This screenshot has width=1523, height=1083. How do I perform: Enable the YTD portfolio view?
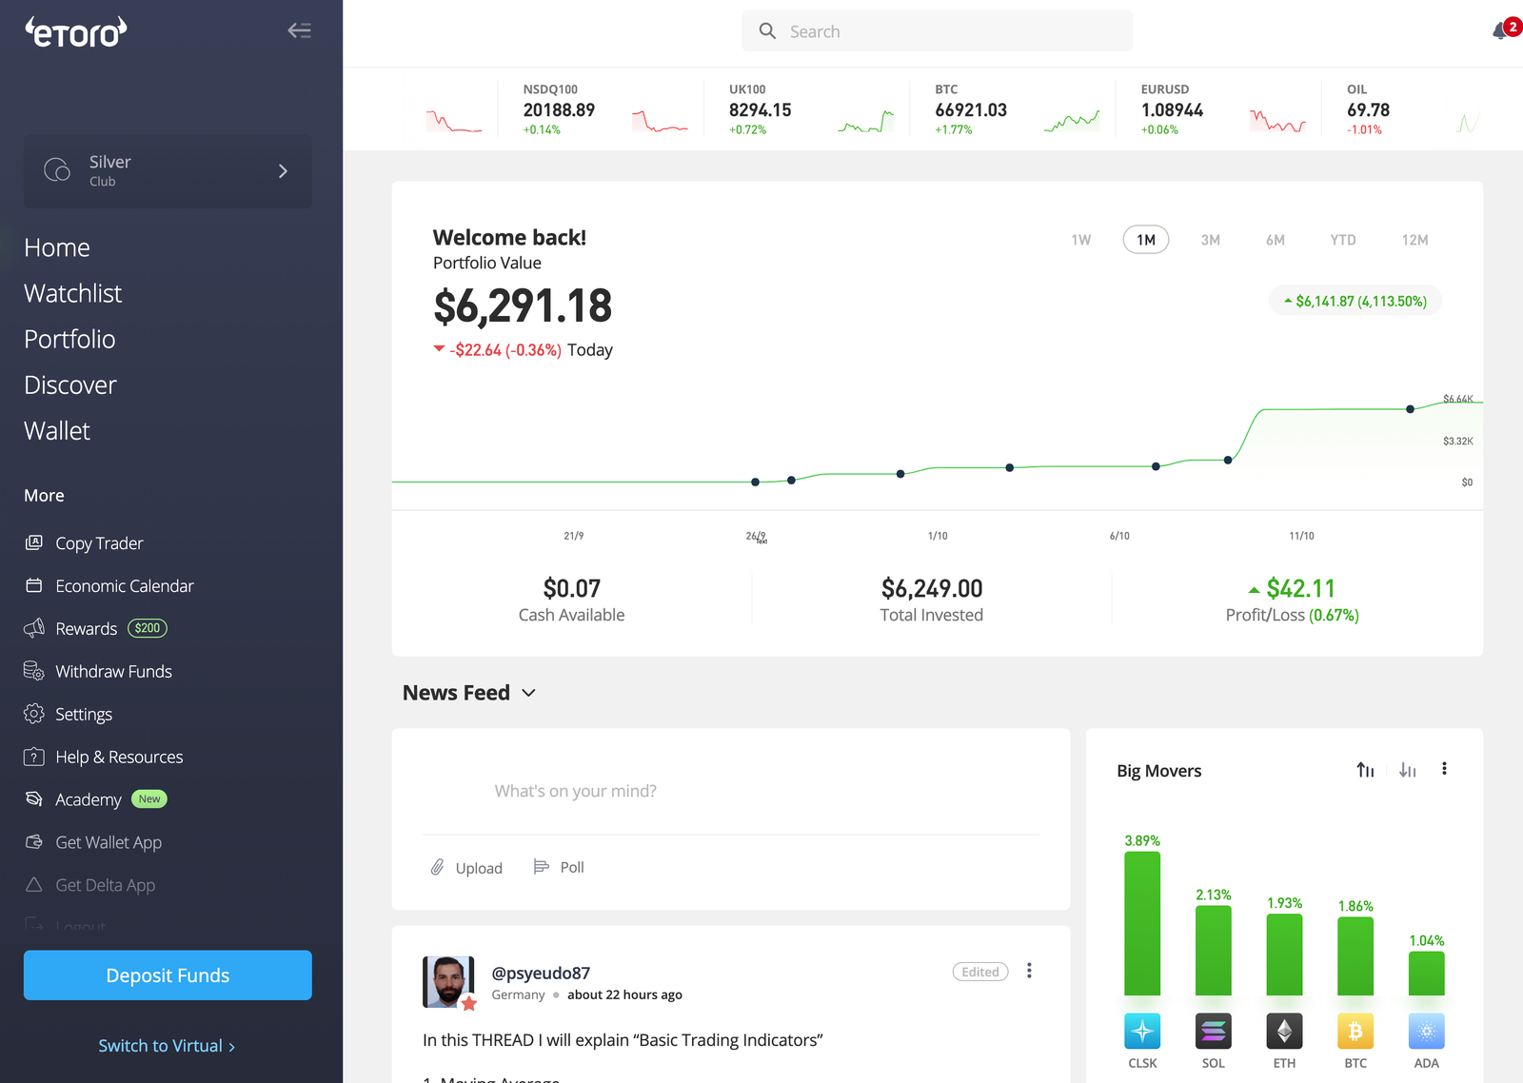pyautogui.click(x=1342, y=240)
